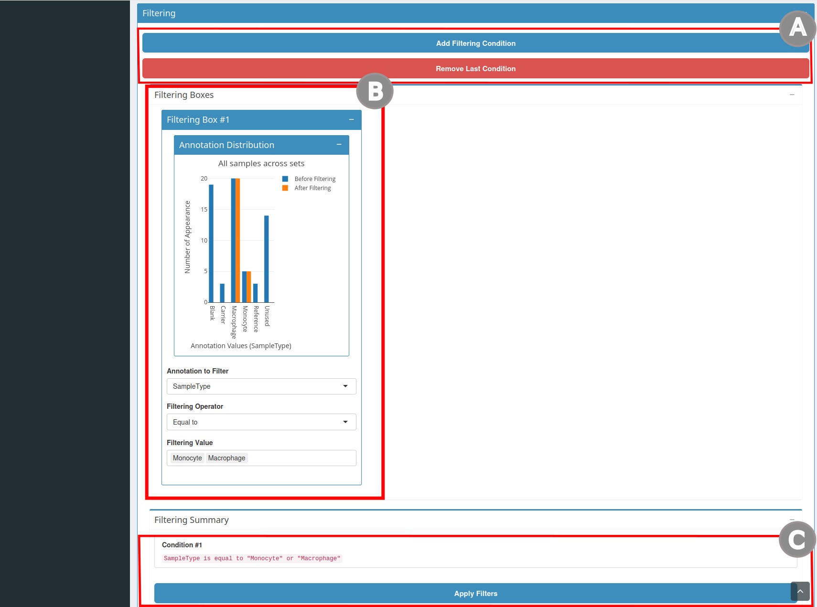Click the 'All samples across sets' chart title

click(x=261, y=163)
